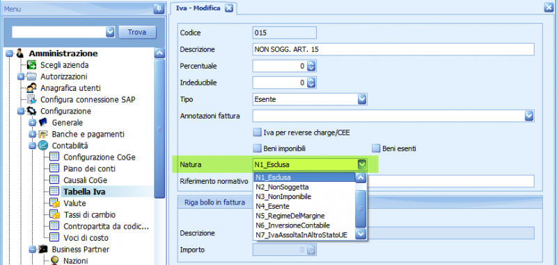Select N6_InversioneContabile option
This screenshot has width=557, height=265.
pyautogui.click(x=304, y=225)
